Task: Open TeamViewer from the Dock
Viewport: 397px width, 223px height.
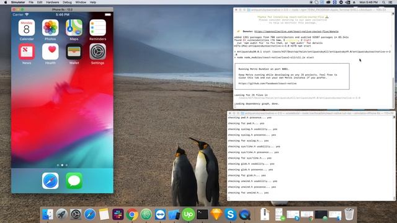Action: tap(160, 215)
